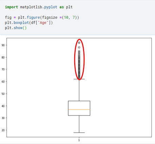155x144 pixels.
Task: Click the x-axis tick label 1
Action: pyautogui.click(x=79, y=140)
